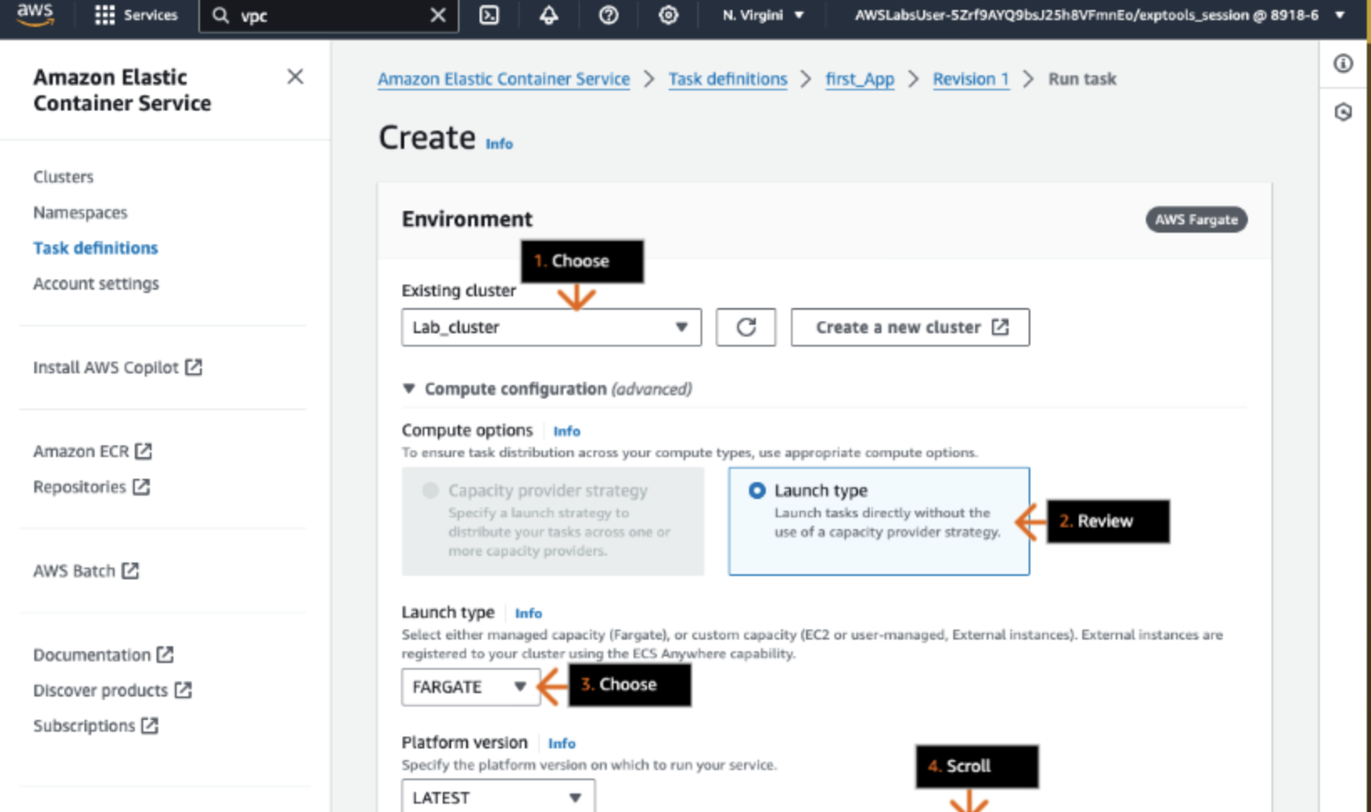Screen dimensions: 1371x812
Task: Click Info link next to Create heading
Action: (499, 144)
